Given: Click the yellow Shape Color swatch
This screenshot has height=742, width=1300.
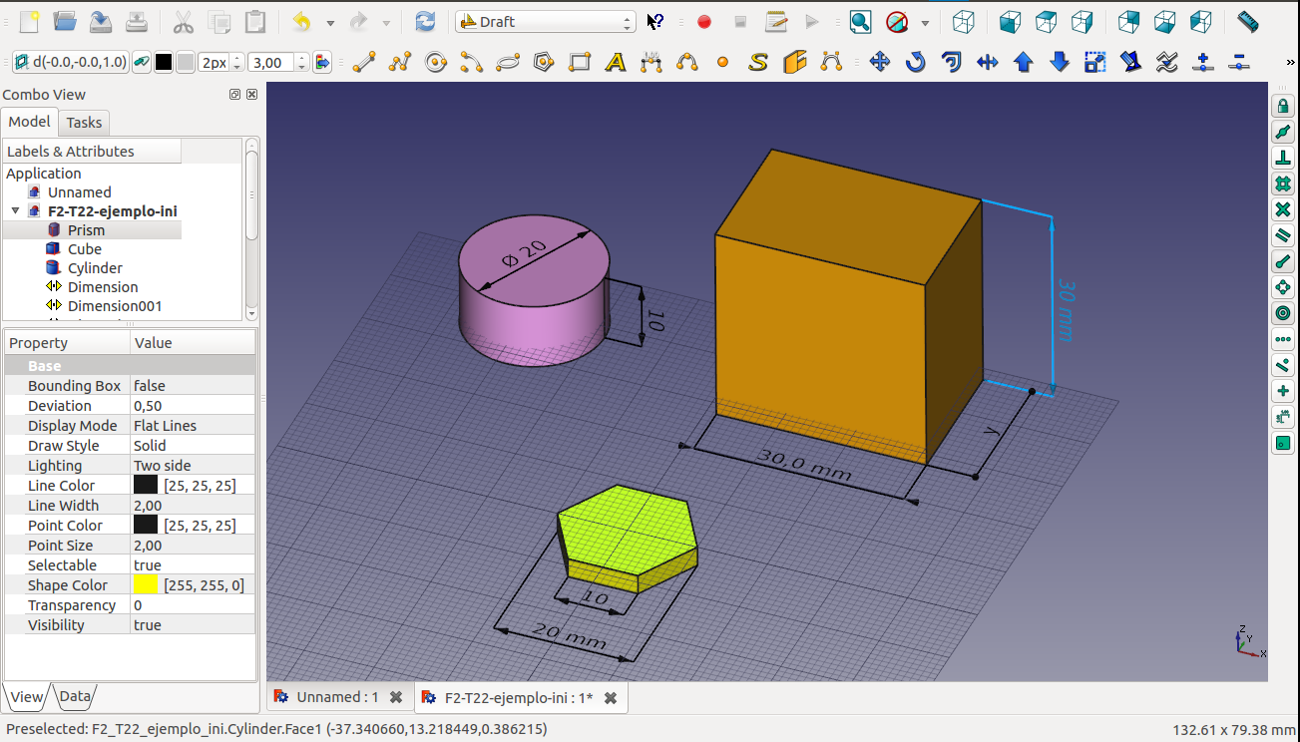Looking at the screenshot, I should pos(146,585).
